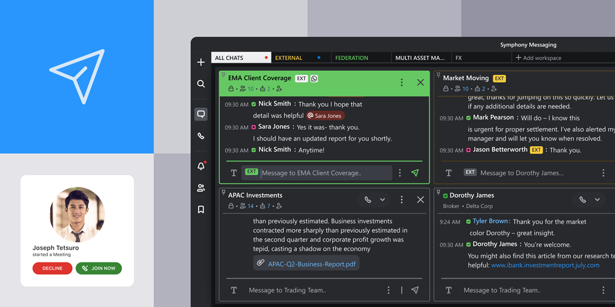Screen dimensions: 615x307
Task: Open contacts via the people sidebar icon
Action: click(201, 188)
